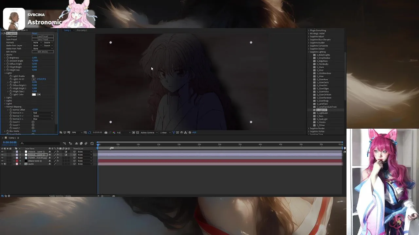Hide the jpg image layer 3 eye icon
Image resolution: width=419 pixels, height=235 pixels.
point(2,158)
